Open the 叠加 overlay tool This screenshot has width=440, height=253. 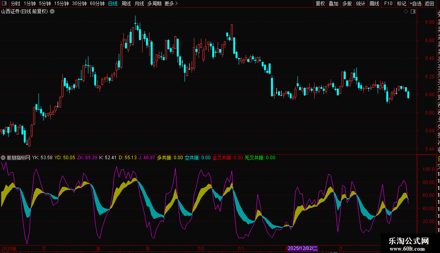[333, 4]
